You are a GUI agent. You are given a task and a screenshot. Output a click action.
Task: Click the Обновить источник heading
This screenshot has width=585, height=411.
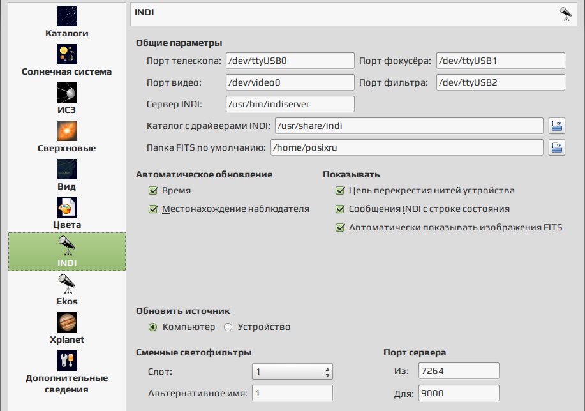183,311
